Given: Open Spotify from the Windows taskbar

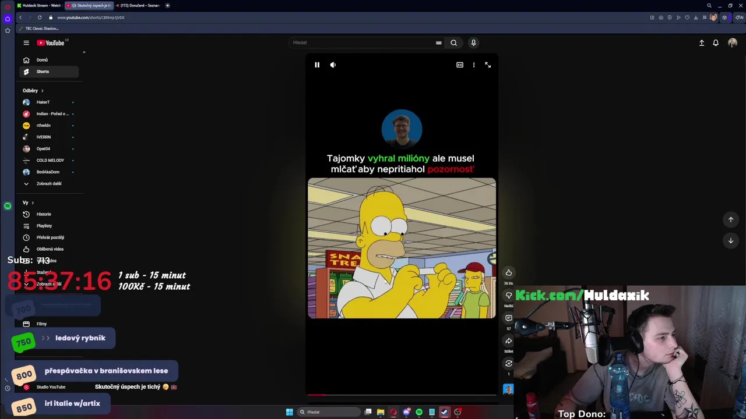Looking at the screenshot, I should pyautogui.click(x=419, y=412).
